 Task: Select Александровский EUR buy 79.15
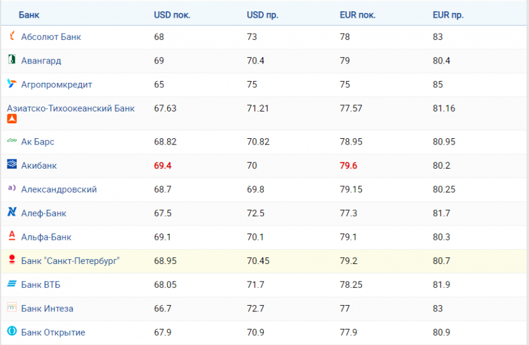coord(351,189)
